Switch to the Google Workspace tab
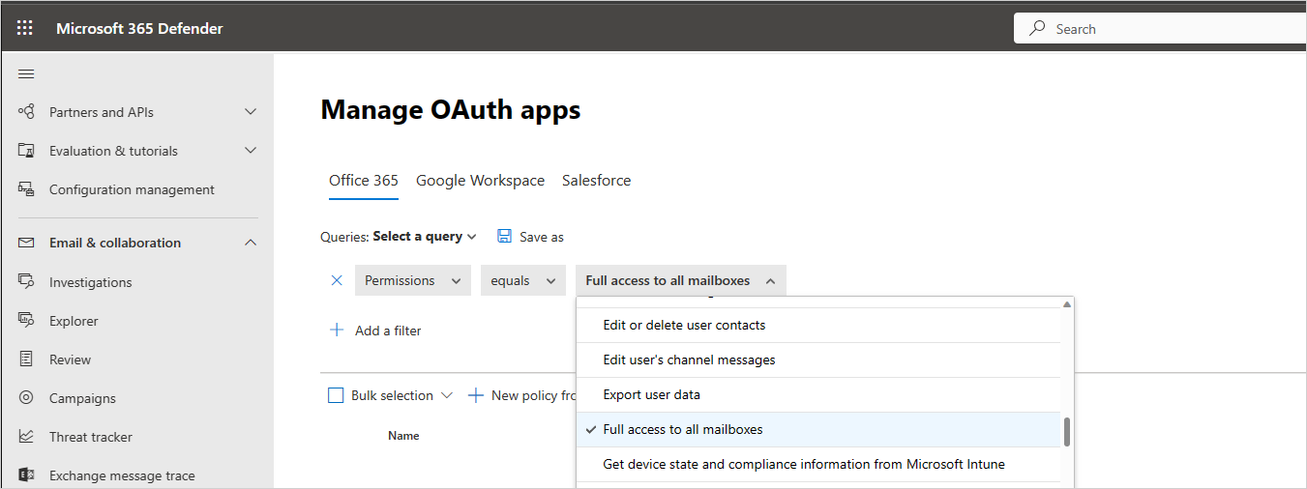 480,181
